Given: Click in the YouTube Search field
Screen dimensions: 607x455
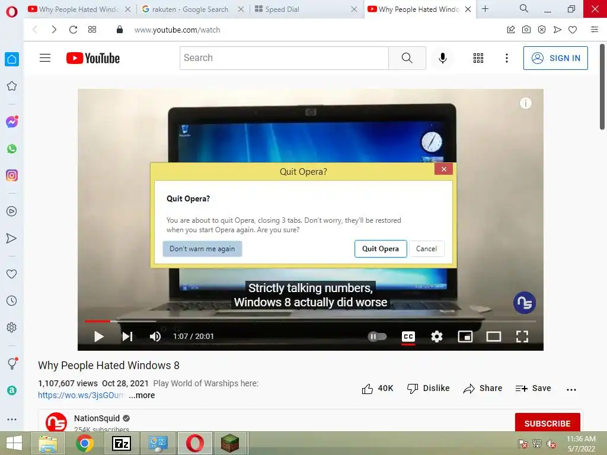Looking at the screenshot, I should pyautogui.click(x=284, y=58).
